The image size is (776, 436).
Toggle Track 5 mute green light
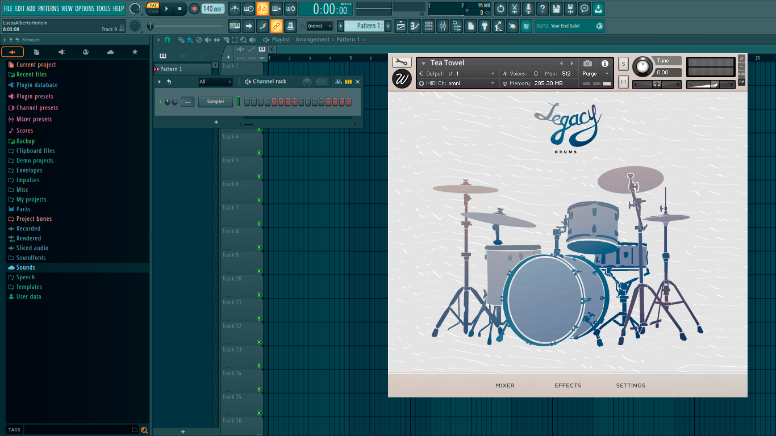[x=259, y=176]
